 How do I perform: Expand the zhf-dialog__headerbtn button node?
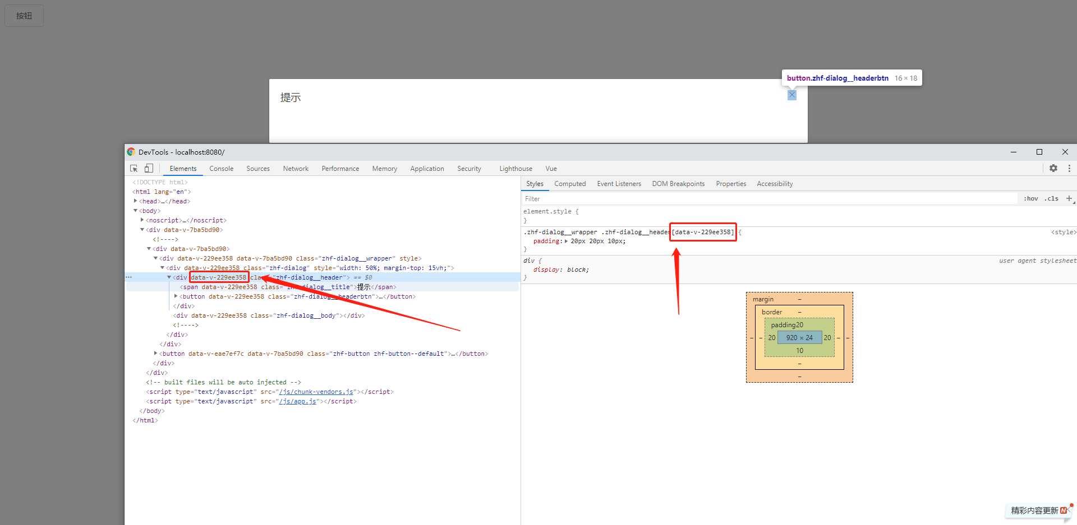[176, 296]
